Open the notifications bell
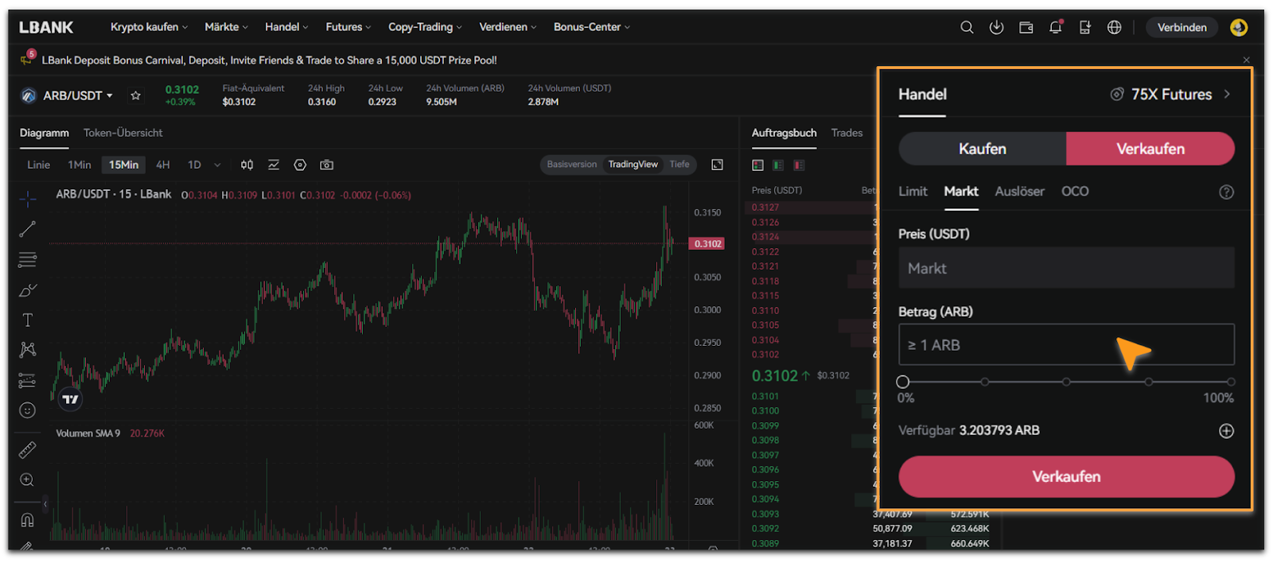This screenshot has width=1273, height=563. point(1056,27)
